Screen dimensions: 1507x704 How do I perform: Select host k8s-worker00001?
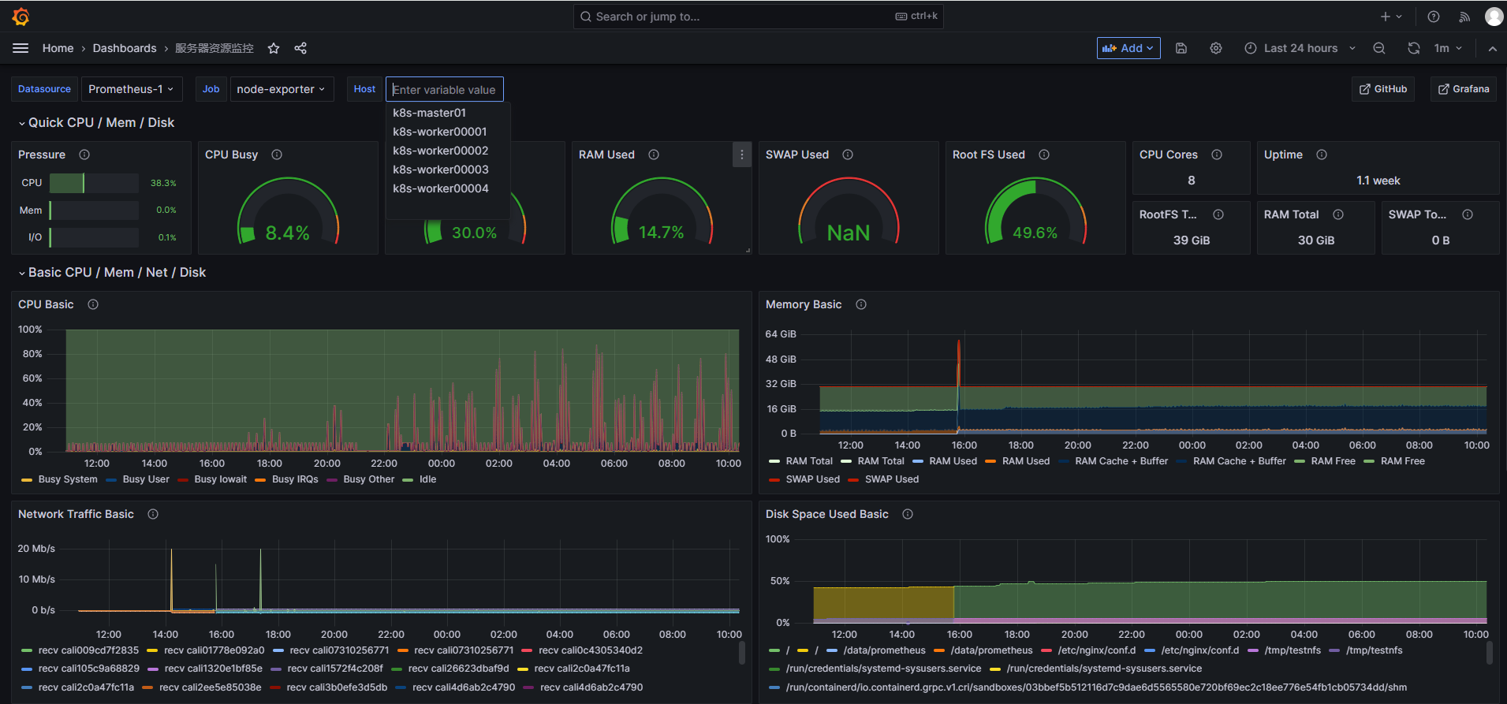coord(448,132)
